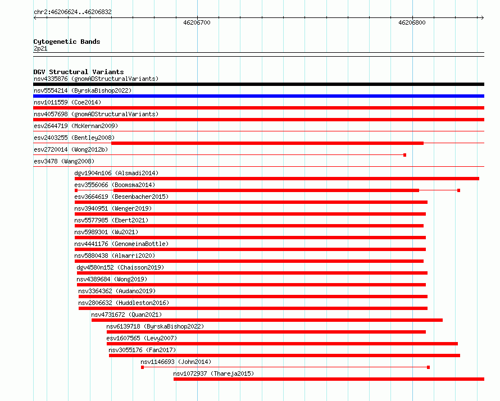
Task: Click the right square marker of nsv1146693
Action: pyautogui.click(x=428, y=367)
